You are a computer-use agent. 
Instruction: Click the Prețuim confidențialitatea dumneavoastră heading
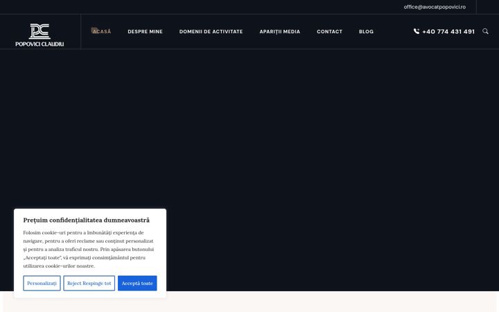point(86,220)
